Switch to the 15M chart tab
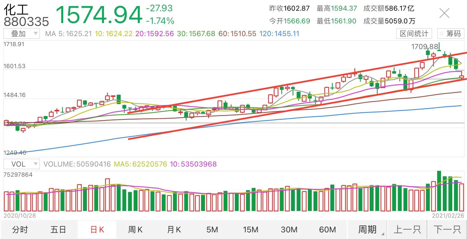Viewport: 467px width, 239px height. click(251, 230)
